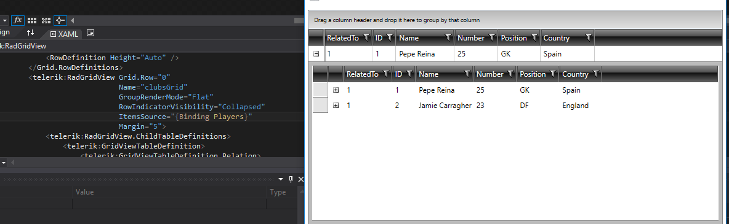Click the swap panes up-down arrows icon

(31, 33)
